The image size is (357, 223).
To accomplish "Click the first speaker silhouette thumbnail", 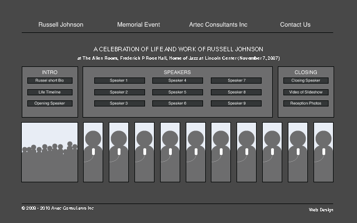I will pos(93,152).
